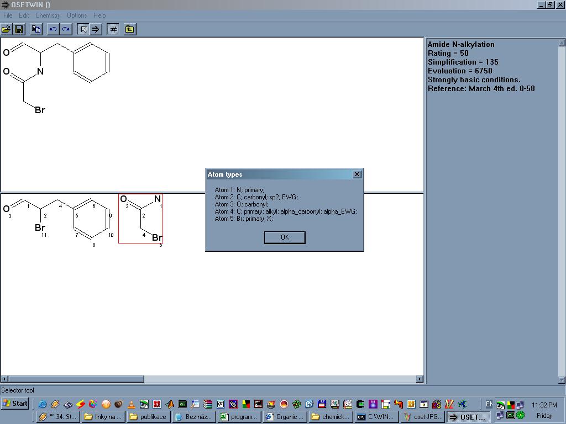Viewport: 566px width, 424px height.
Task: Open the Edit menu
Action: click(x=24, y=15)
